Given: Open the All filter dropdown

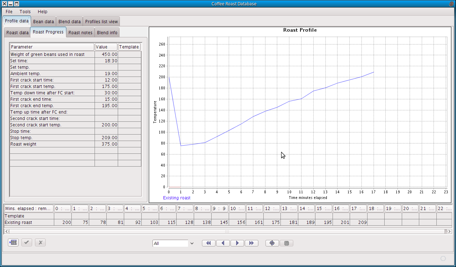Looking at the screenshot, I should point(192,244).
